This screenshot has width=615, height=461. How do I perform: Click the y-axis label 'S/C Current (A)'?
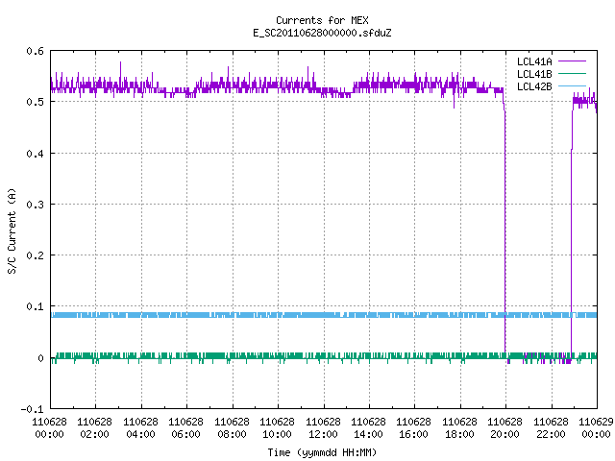point(12,231)
